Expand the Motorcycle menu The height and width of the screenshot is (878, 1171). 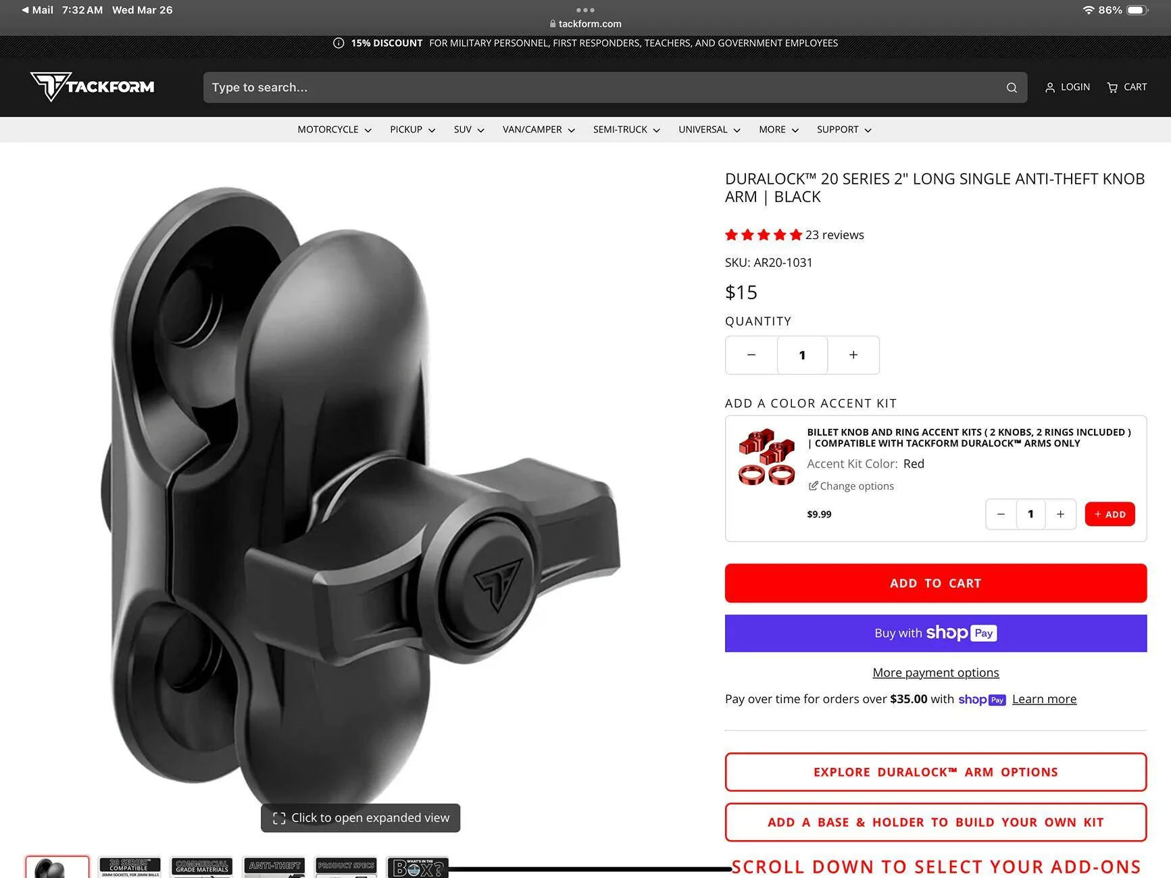pyautogui.click(x=334, y=130)
